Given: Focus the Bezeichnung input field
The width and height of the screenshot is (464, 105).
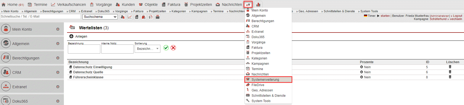Looking at the screenshot, I should click(x=84, y=49).
